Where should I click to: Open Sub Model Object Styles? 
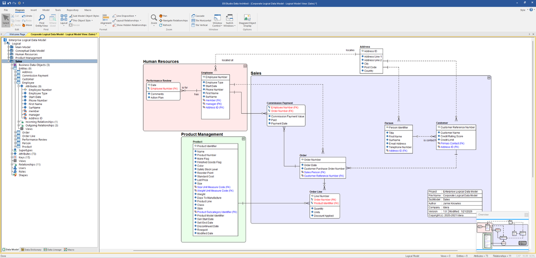tap(84, 16)
